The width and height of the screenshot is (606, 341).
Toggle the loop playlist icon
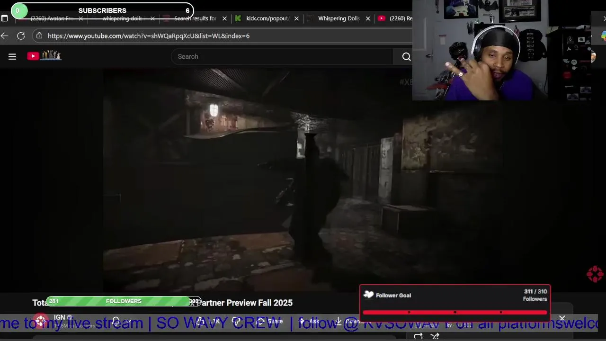(x=418, y=336)
